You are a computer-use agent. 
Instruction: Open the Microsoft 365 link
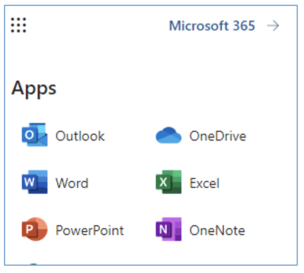[212, 26]
